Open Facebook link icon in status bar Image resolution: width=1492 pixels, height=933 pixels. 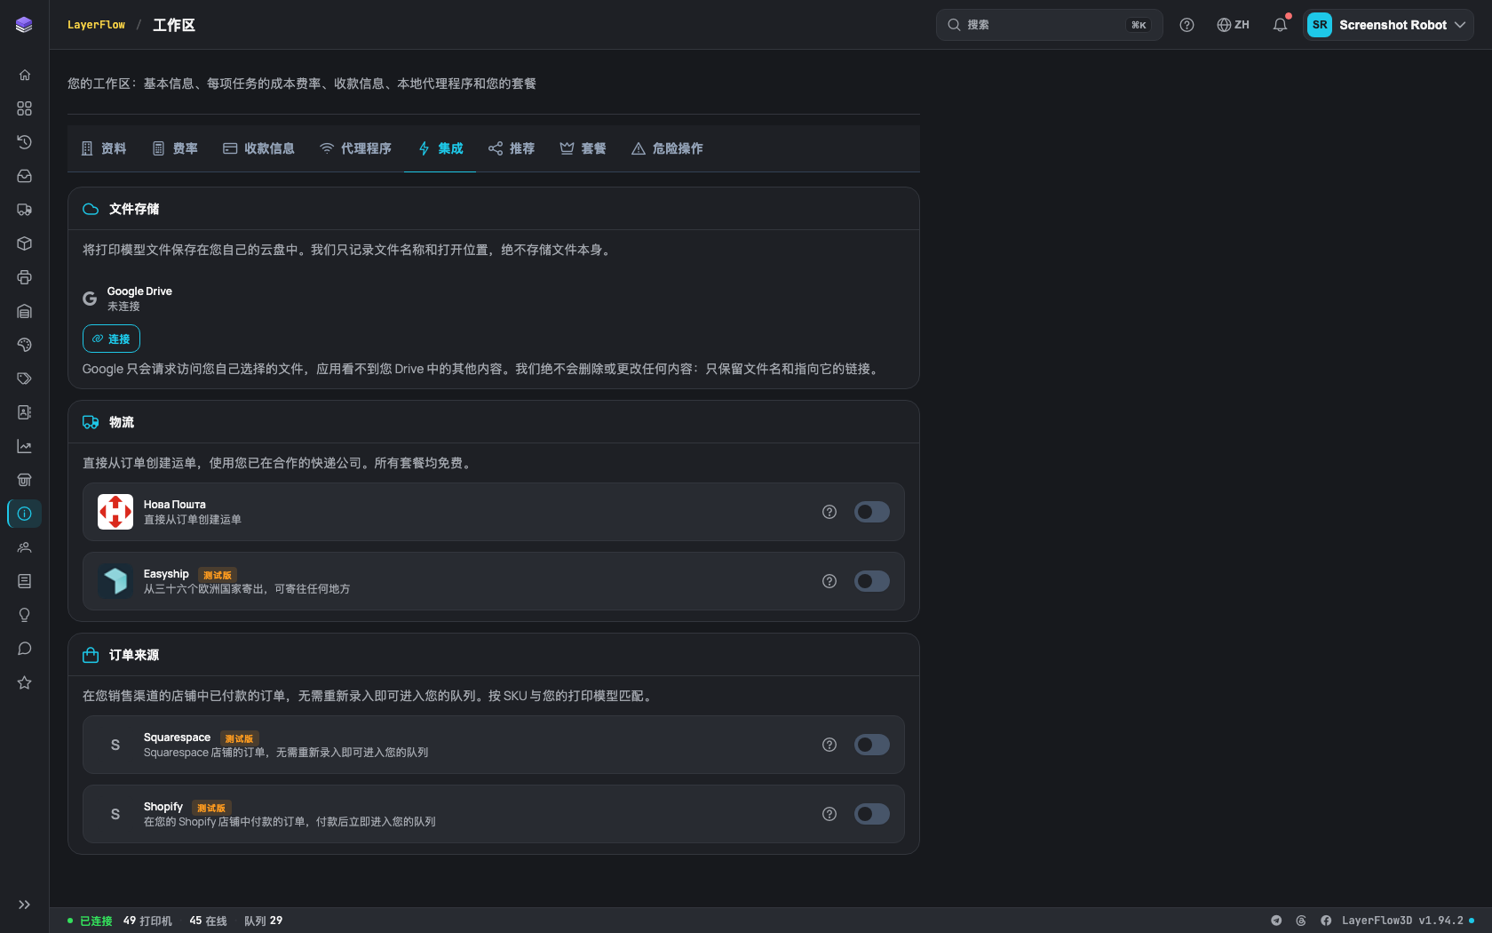[x=1326, y=921]
